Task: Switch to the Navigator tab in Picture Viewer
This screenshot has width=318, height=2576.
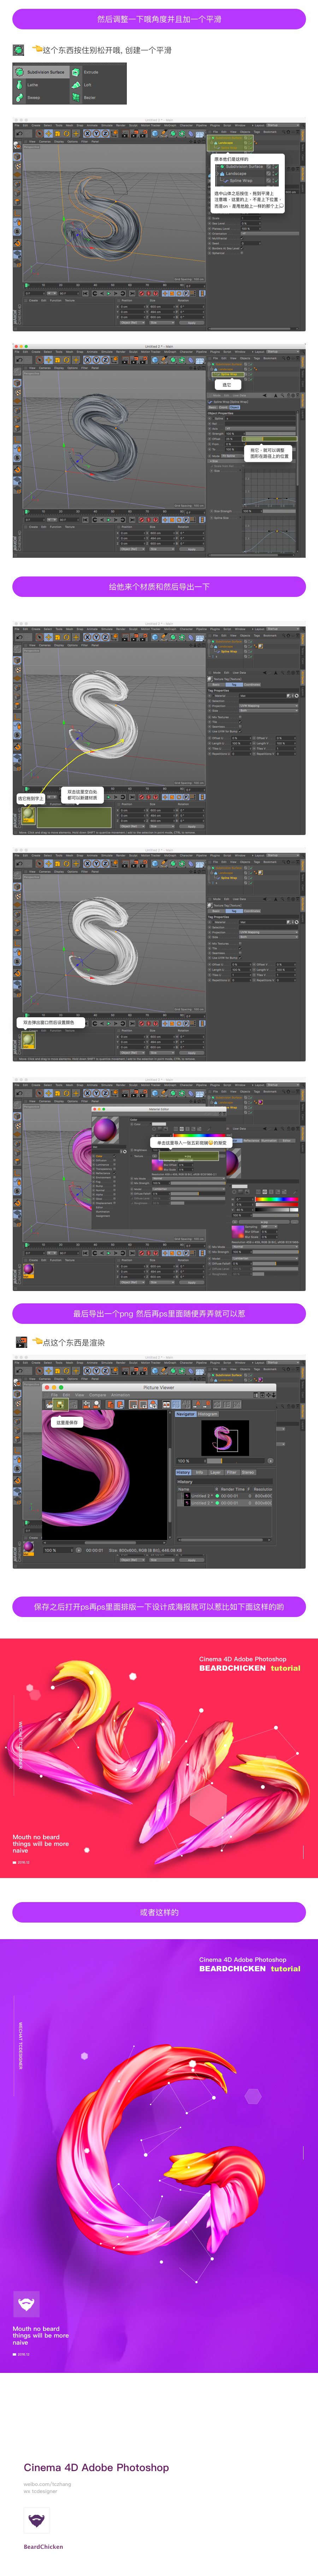Action: (186, 1414)
